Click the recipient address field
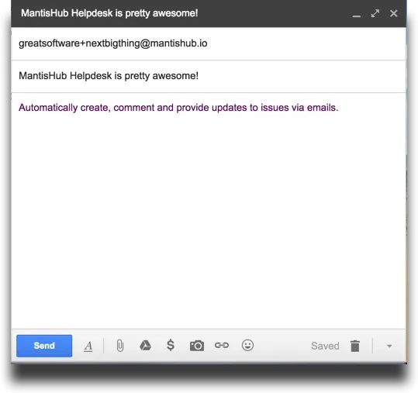 click(209, 43)
